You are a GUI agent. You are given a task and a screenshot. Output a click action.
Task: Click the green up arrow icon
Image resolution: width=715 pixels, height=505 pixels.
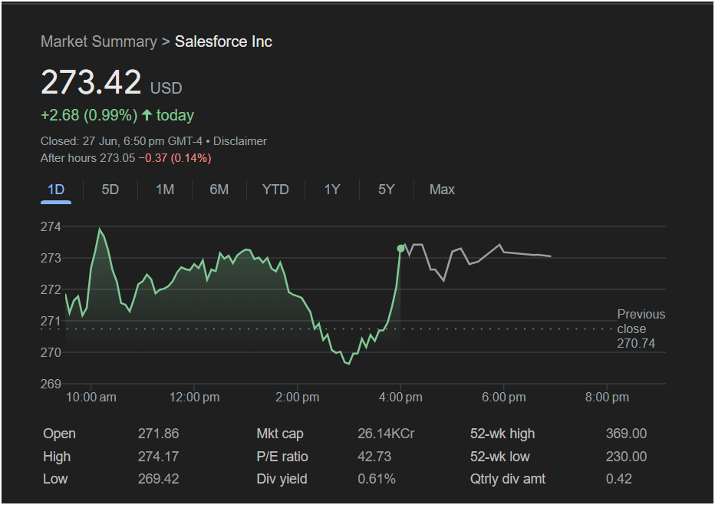(x=147, y=115)
